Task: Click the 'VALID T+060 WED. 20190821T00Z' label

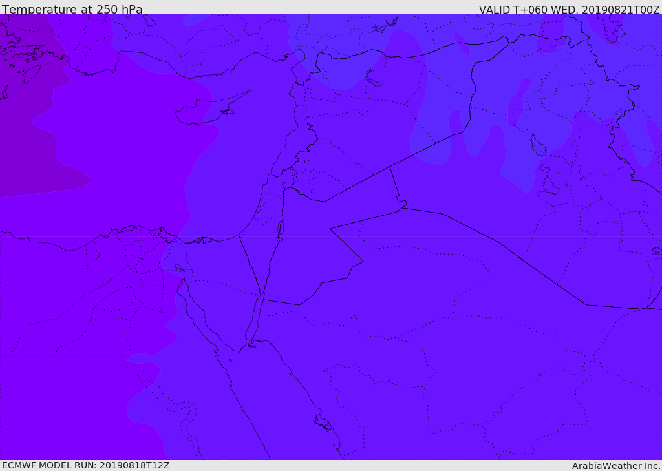Action: (x=569, y=10)
